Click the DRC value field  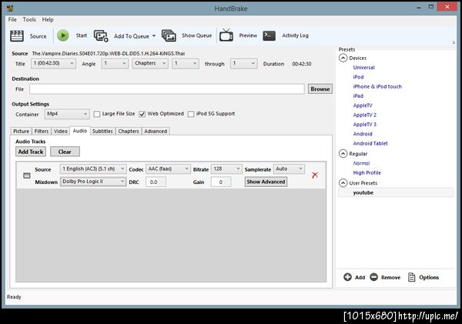(x=156, y=182)
